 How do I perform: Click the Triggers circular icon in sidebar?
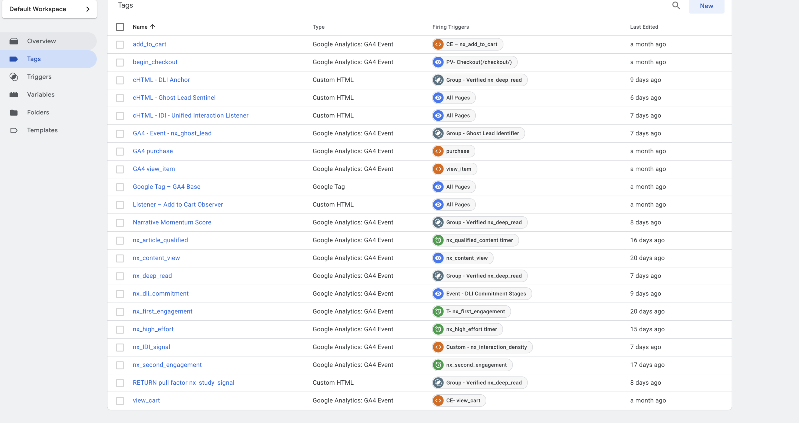(x=14, y=77)
